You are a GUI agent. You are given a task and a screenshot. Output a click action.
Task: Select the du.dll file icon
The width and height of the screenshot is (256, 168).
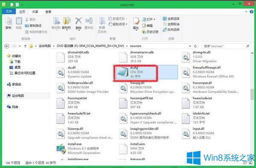point(61,72)
